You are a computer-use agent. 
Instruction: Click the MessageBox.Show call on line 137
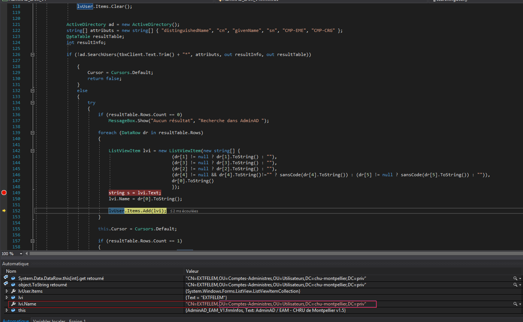point(189,121)
